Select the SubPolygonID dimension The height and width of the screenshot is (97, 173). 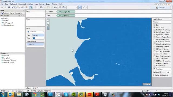[8, 23]
